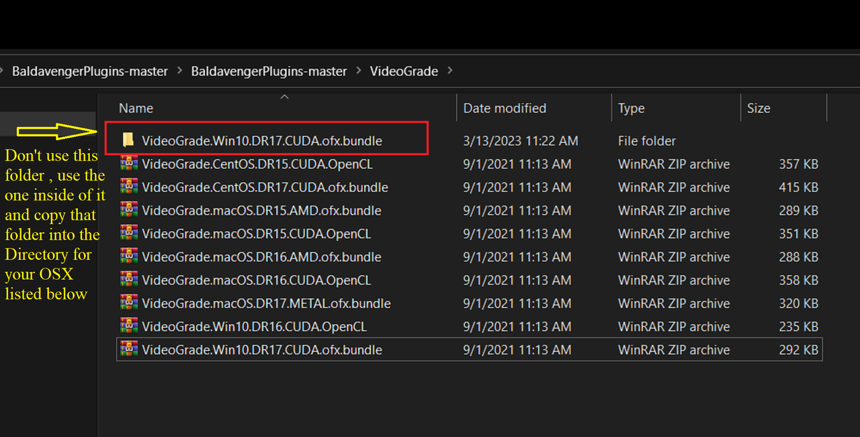
Task: Click WinRAR ZIP archive type of Win10.DR16 row
Action: point(674,326)
